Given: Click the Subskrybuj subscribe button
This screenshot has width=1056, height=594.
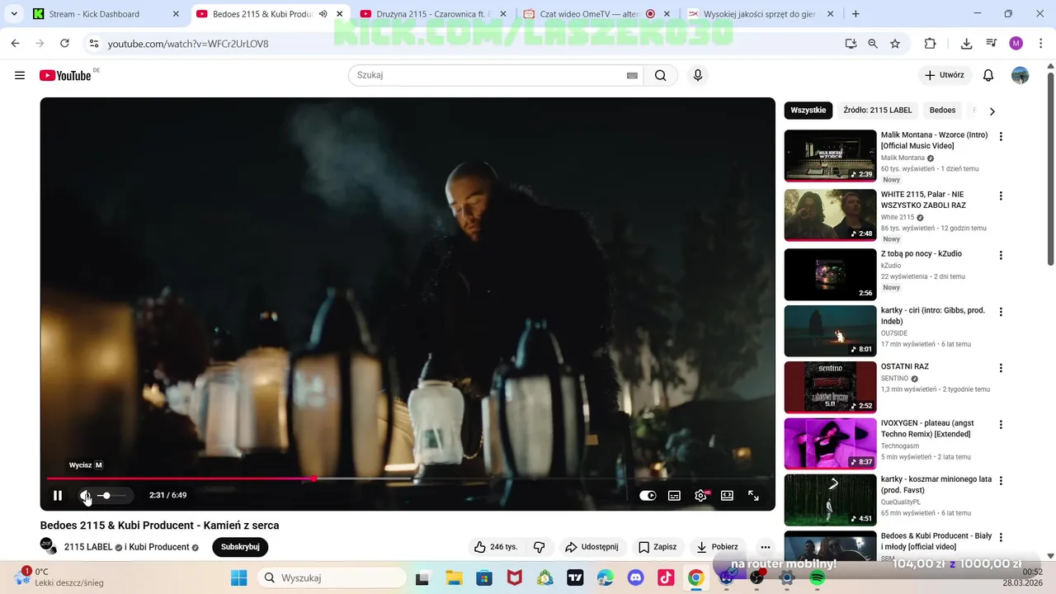Looking at the screenshot, I should (240, 547).
